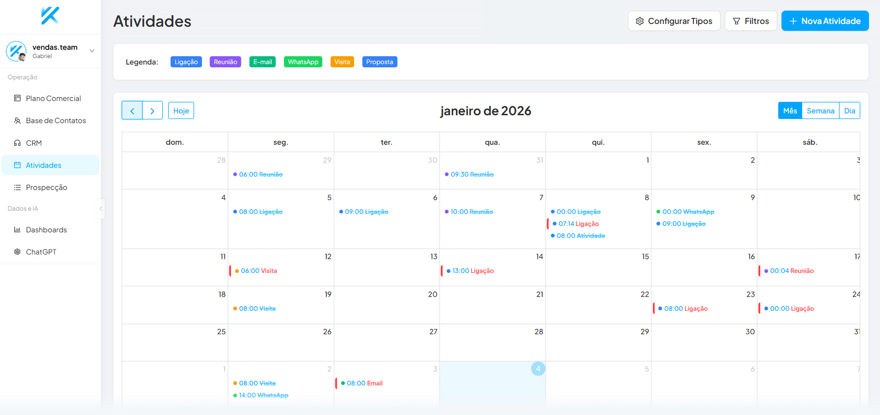Go to previous month with left arrow
Viewport: 880px width, 415px height.
[132, 111]
